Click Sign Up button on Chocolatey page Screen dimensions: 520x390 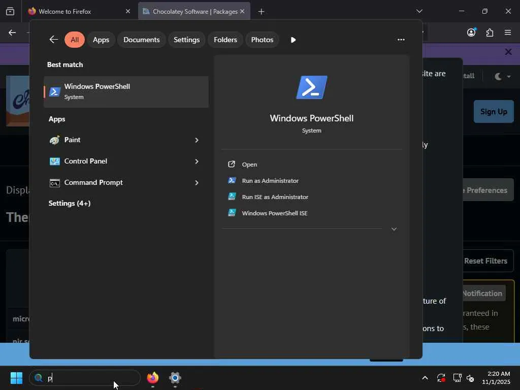(x=494, y=112)
